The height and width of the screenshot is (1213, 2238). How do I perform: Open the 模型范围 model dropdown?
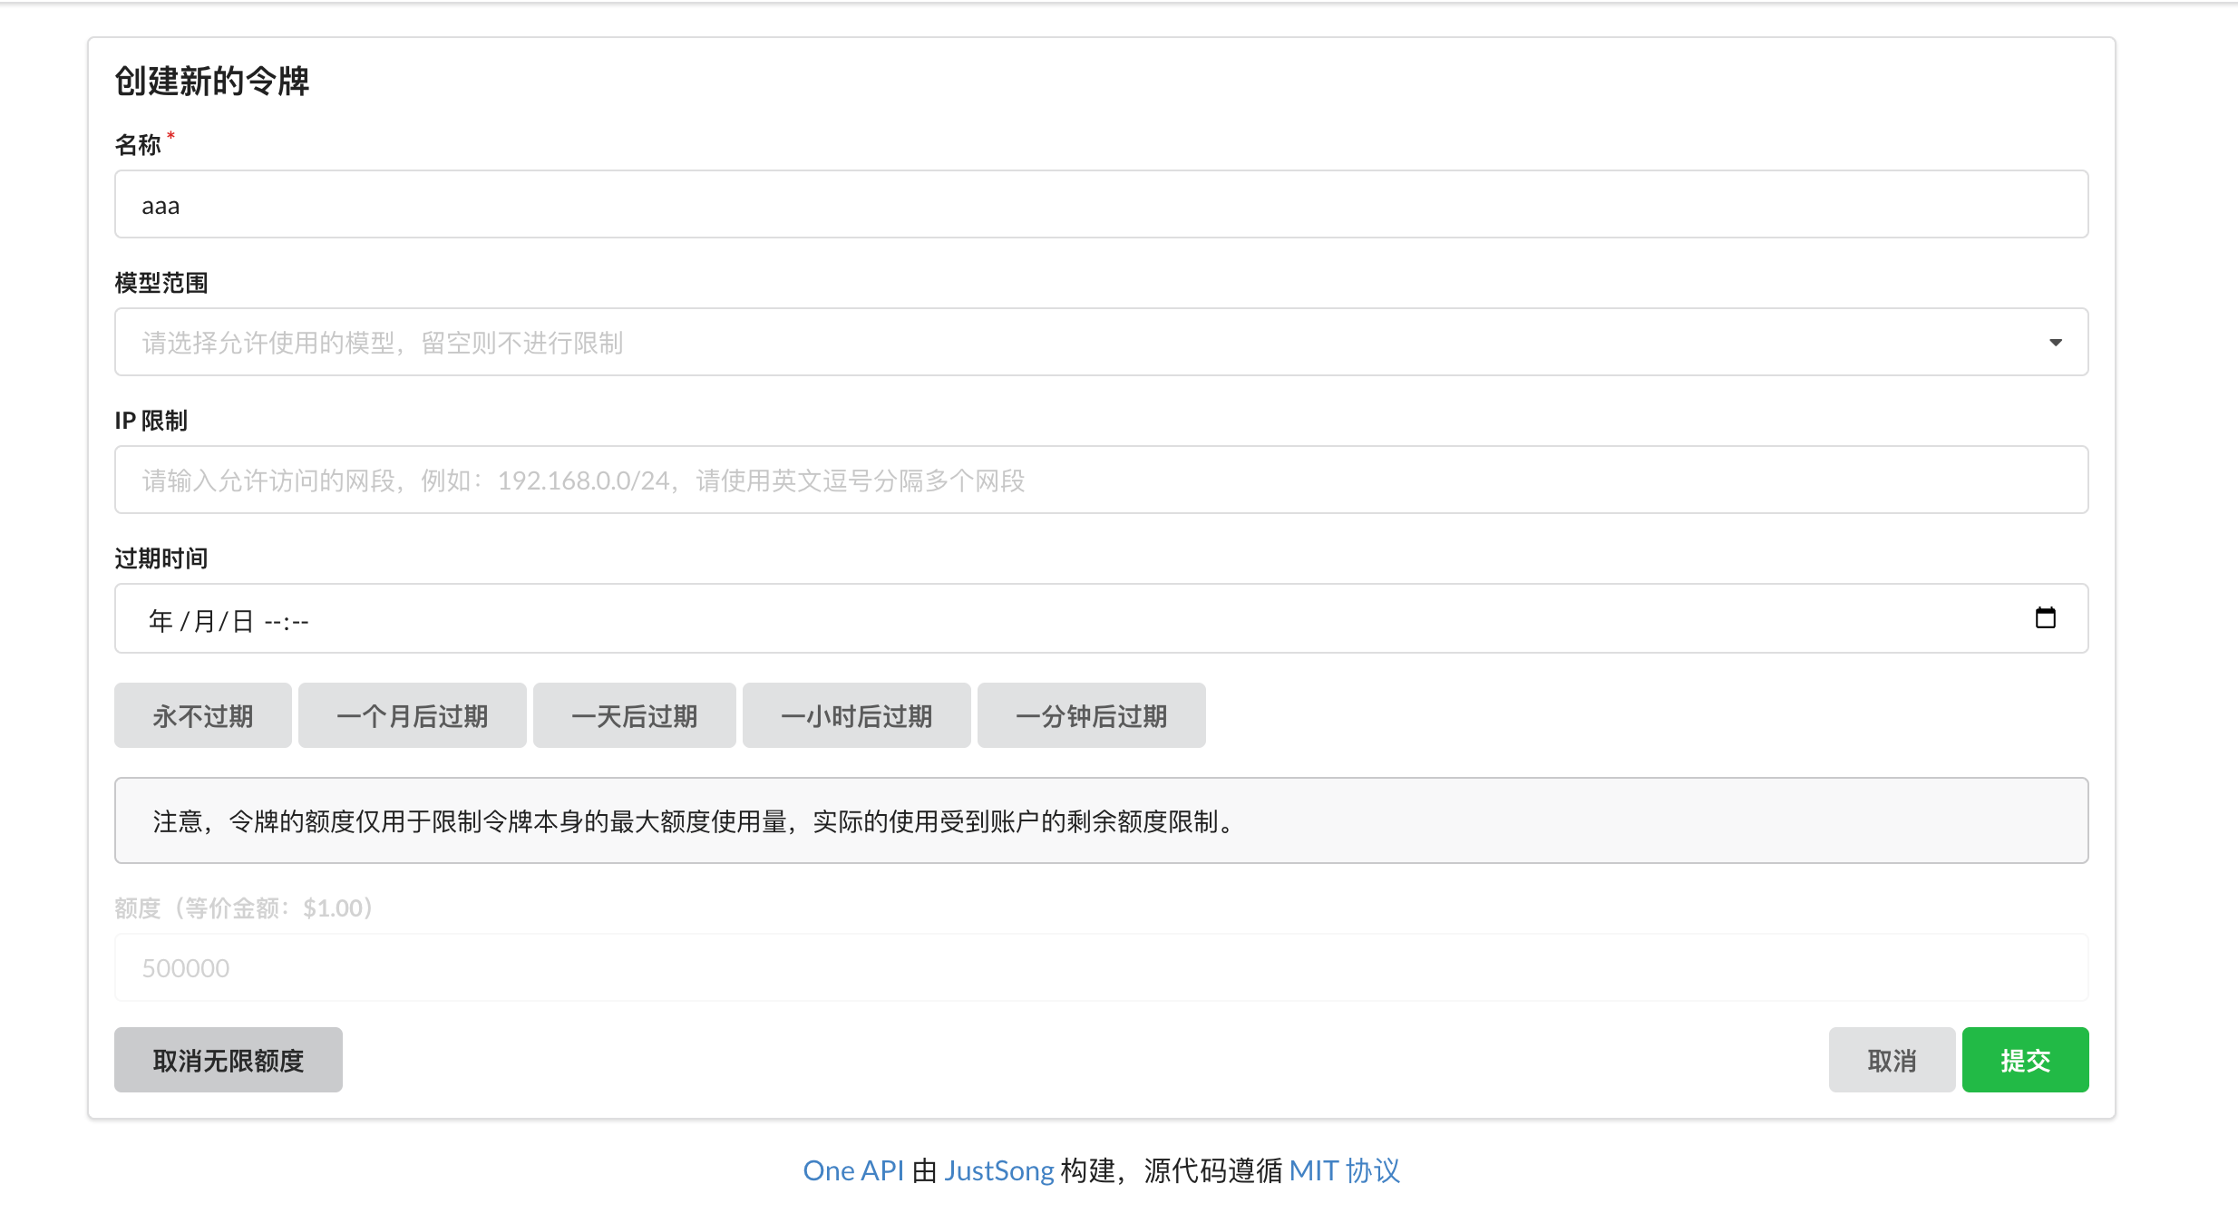pos(1101,342)
